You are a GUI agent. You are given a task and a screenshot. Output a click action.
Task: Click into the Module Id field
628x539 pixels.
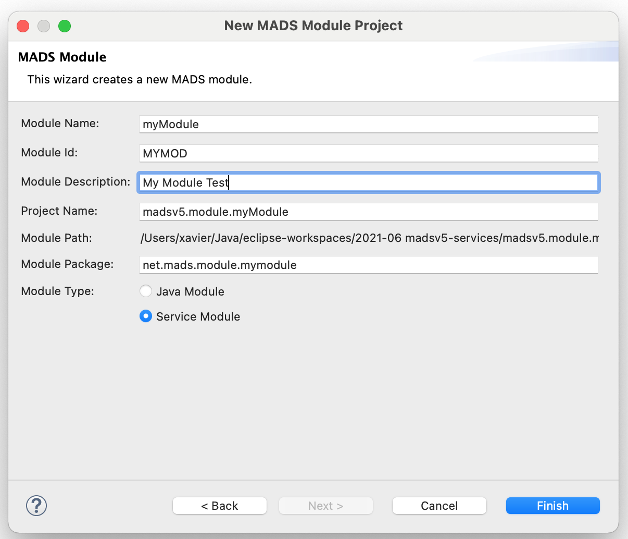click(x=369, y=153)
